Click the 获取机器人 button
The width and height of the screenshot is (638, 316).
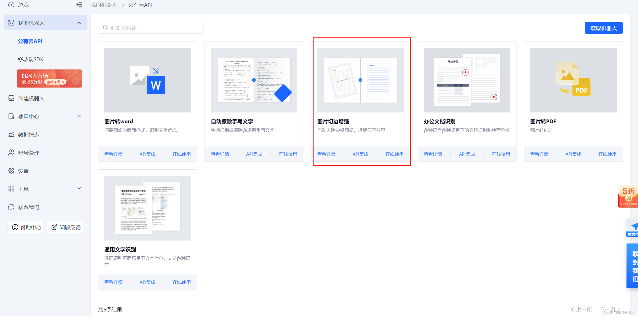(603, 28)
